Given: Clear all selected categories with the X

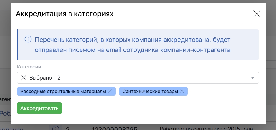Looking at the screenshot, I should 24,78.
